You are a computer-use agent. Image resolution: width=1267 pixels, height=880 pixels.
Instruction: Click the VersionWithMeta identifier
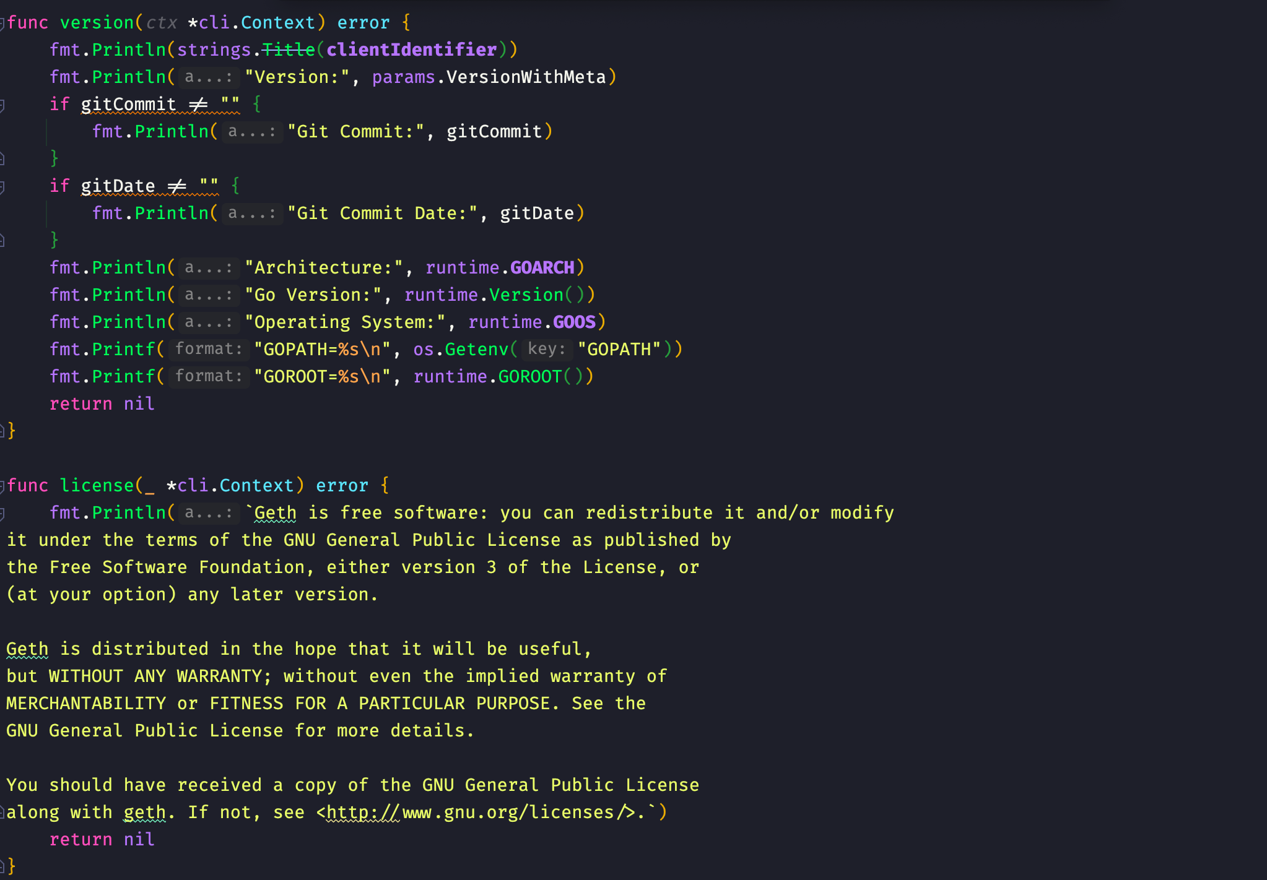526,77
